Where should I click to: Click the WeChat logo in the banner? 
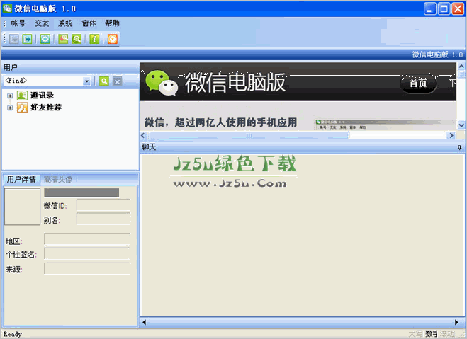(x=162, y=83)
